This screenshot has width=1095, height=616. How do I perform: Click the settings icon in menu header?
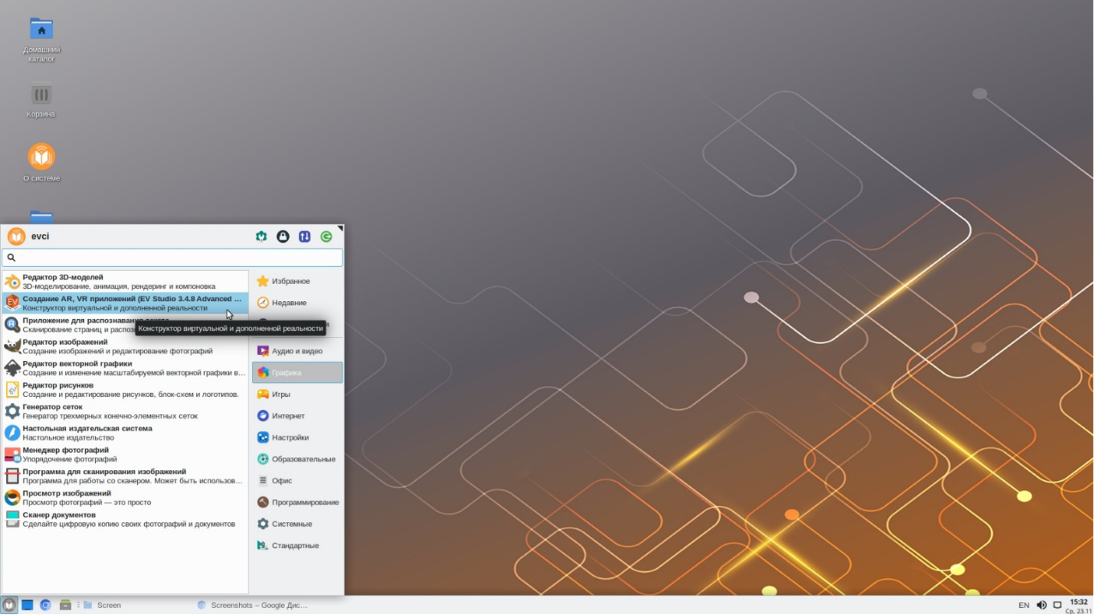[261, 236]
